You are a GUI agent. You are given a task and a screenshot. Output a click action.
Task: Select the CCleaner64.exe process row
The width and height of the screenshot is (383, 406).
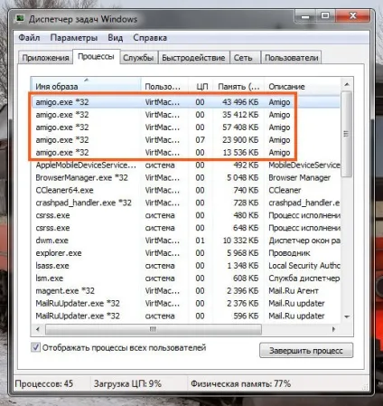[186, 190]
